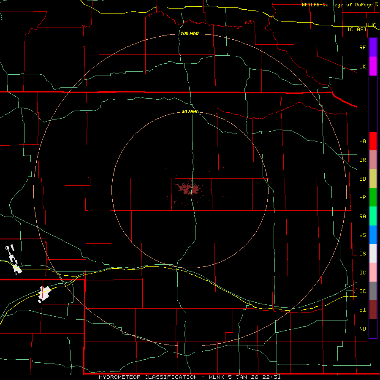Screen dimensions: 380x380
Task: Click the GR pink-brown legend swatch
Action: [x=373, y=160]
